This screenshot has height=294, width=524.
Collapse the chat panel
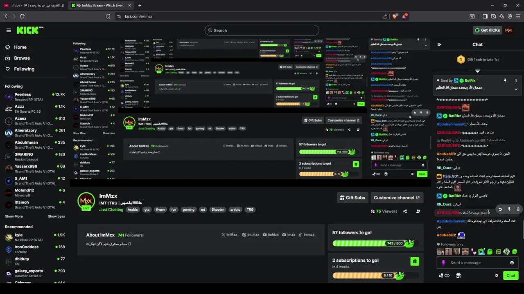[439, 45]
